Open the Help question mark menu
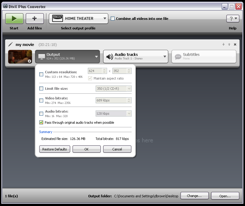This screenshot has height=206, width=245. pos(233,19)
